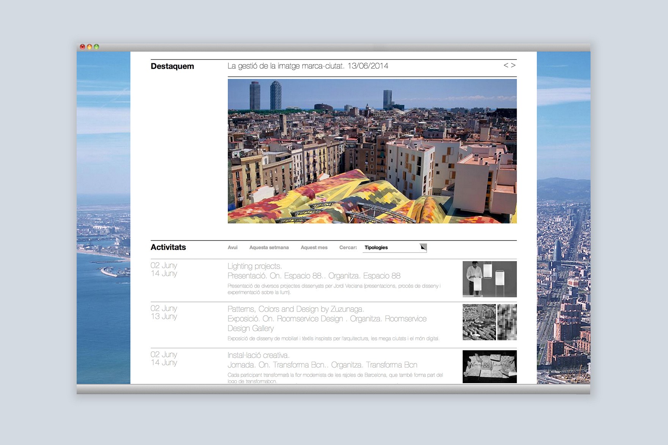Image resolution: width=668 pixels, height=445 pixels.
Task: View the Zuzunaga pixelated pattern thumbnail
Action: point(507,322)
